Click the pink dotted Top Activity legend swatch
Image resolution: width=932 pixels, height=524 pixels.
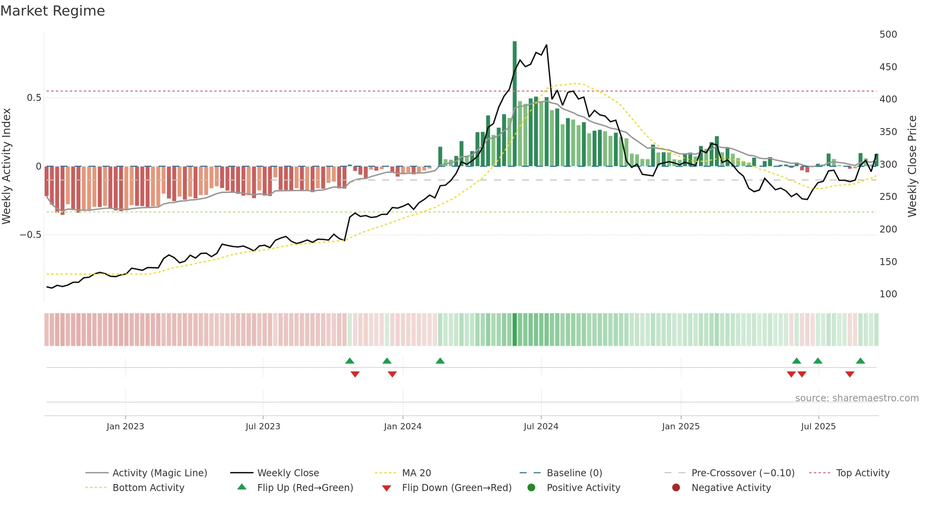tap(820, 473)
